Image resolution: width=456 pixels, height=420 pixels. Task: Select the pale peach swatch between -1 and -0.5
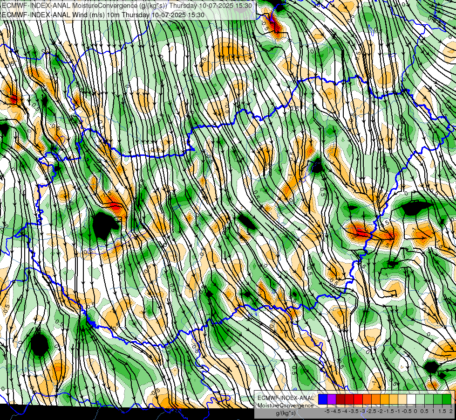click(402, 399)
